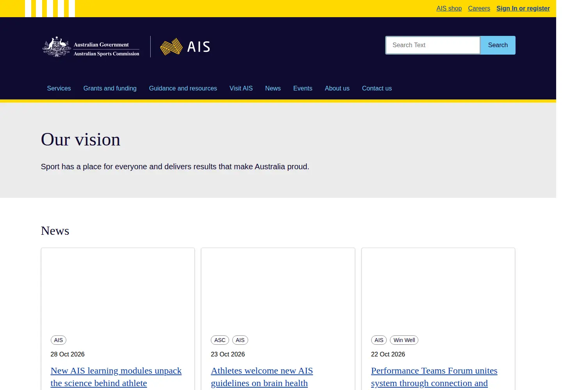
Task: Click AIS tag on 23 Oct 2026 card
Action: (x=240, y=340)
